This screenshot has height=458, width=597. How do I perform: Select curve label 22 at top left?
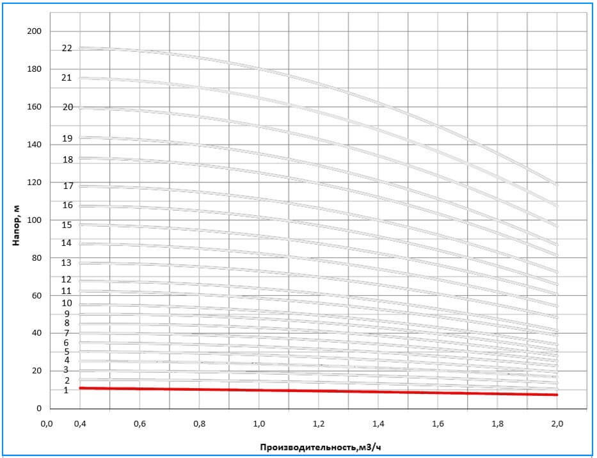coord(67,48)
